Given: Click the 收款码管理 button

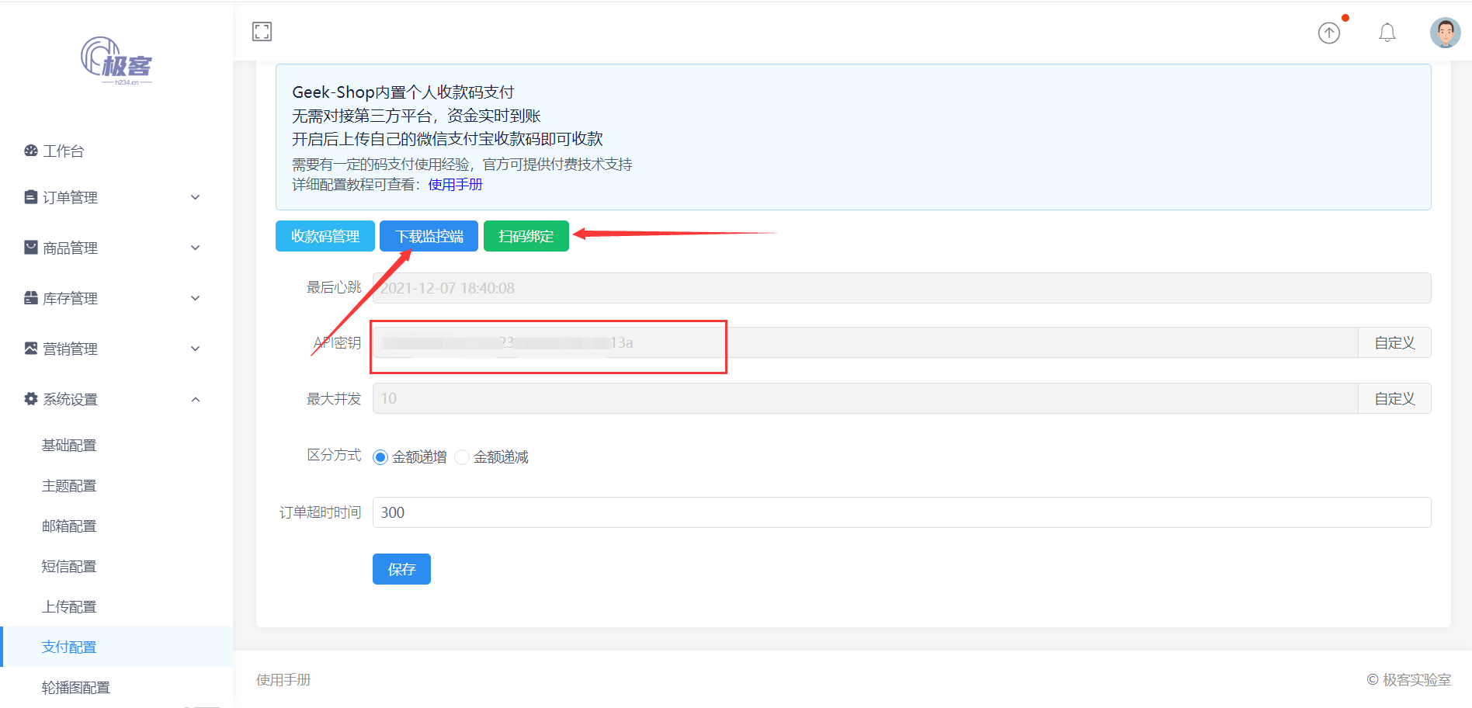Looking at the screenshot, I should click(325, 236).
